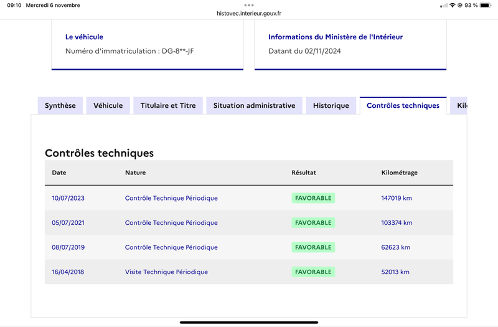Viewport: 498px width, 327px height.
Task: Click the 10/07/2023 inspection date
Action: (x=68, y=198)
